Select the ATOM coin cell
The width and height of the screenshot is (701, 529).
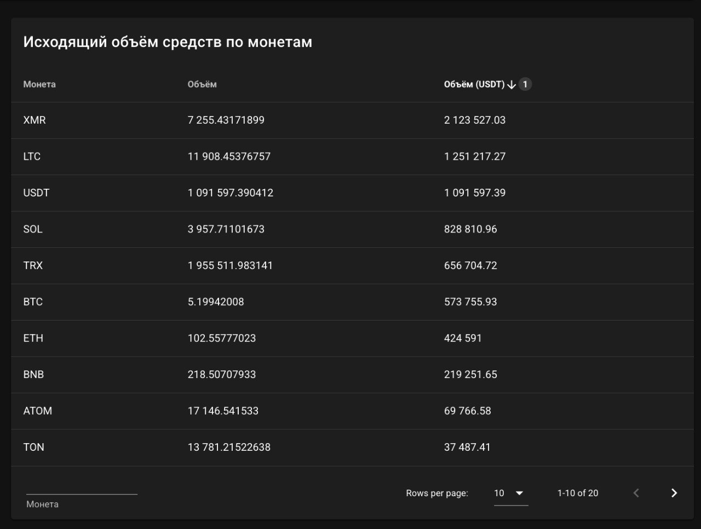coord(38,411)
